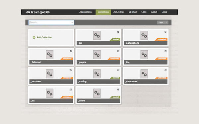Click the ArangoDB logo
199x124 pixels.
click(37, 12)
